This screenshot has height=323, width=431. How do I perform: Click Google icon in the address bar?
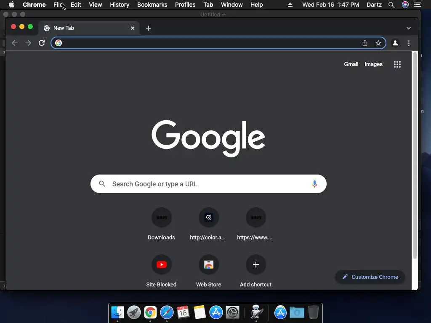[58, 43]
